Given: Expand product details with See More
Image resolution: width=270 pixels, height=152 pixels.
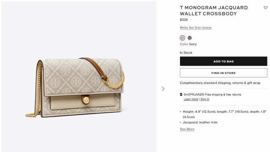Looking at the screenshot, I should (x=187, y=129).
